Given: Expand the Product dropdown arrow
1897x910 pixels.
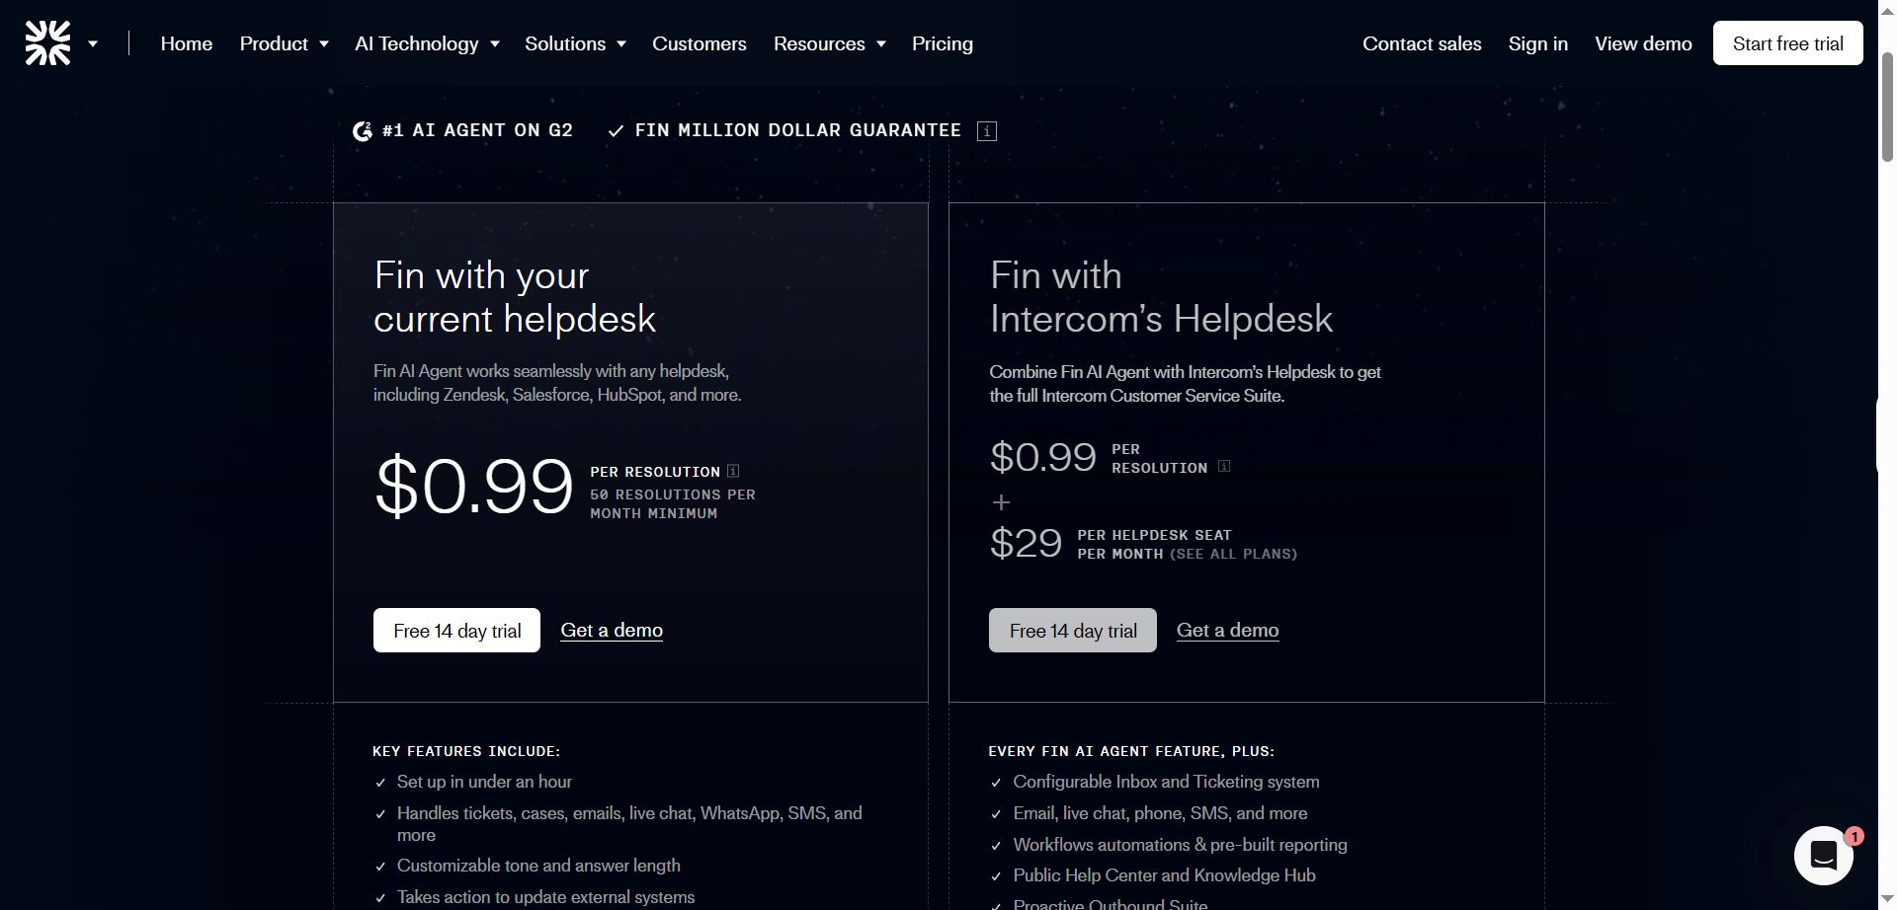Looking at the screenshot, I should [323, 44].
